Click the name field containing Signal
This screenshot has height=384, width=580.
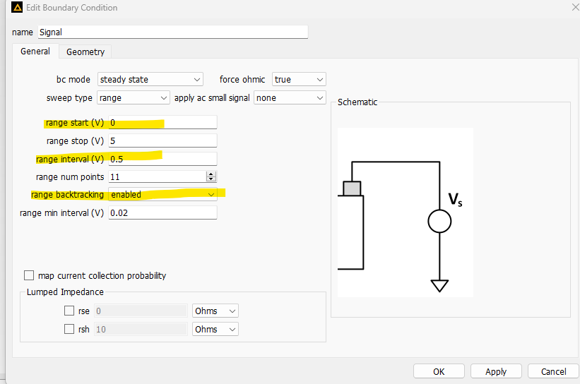click(173, 32)
